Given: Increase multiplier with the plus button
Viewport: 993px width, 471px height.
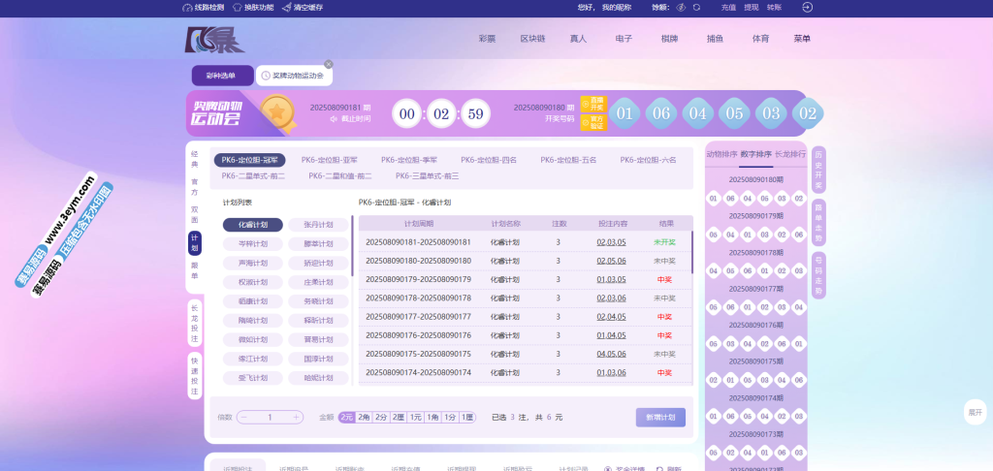Looking at the screenshot, I should tap(296, 417).
